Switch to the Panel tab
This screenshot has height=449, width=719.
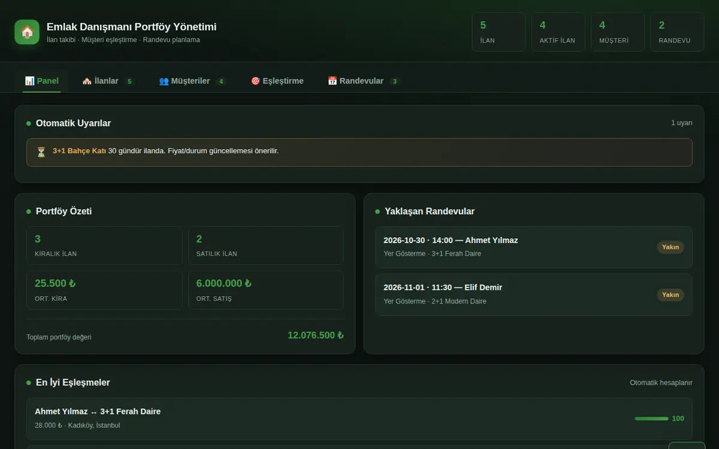42,81
